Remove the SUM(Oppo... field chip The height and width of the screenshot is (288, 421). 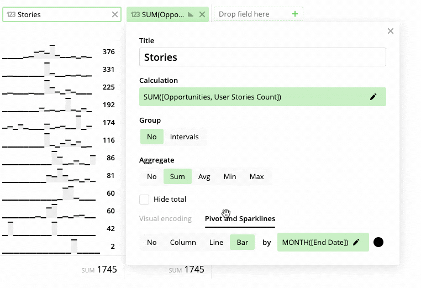click(x=202, y=14)
